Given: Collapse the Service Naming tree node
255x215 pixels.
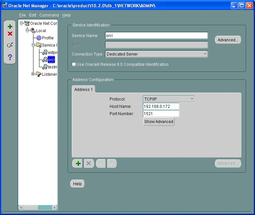Looking at the screenshot, I should point(33,45).
